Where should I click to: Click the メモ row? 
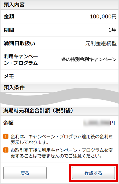(59, 76)
